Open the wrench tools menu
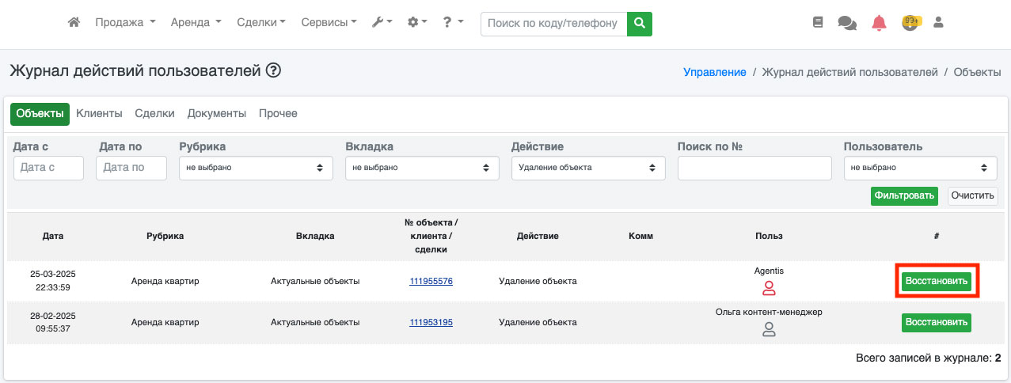This screenshot has width=1011, height=383. click(382, 23)
